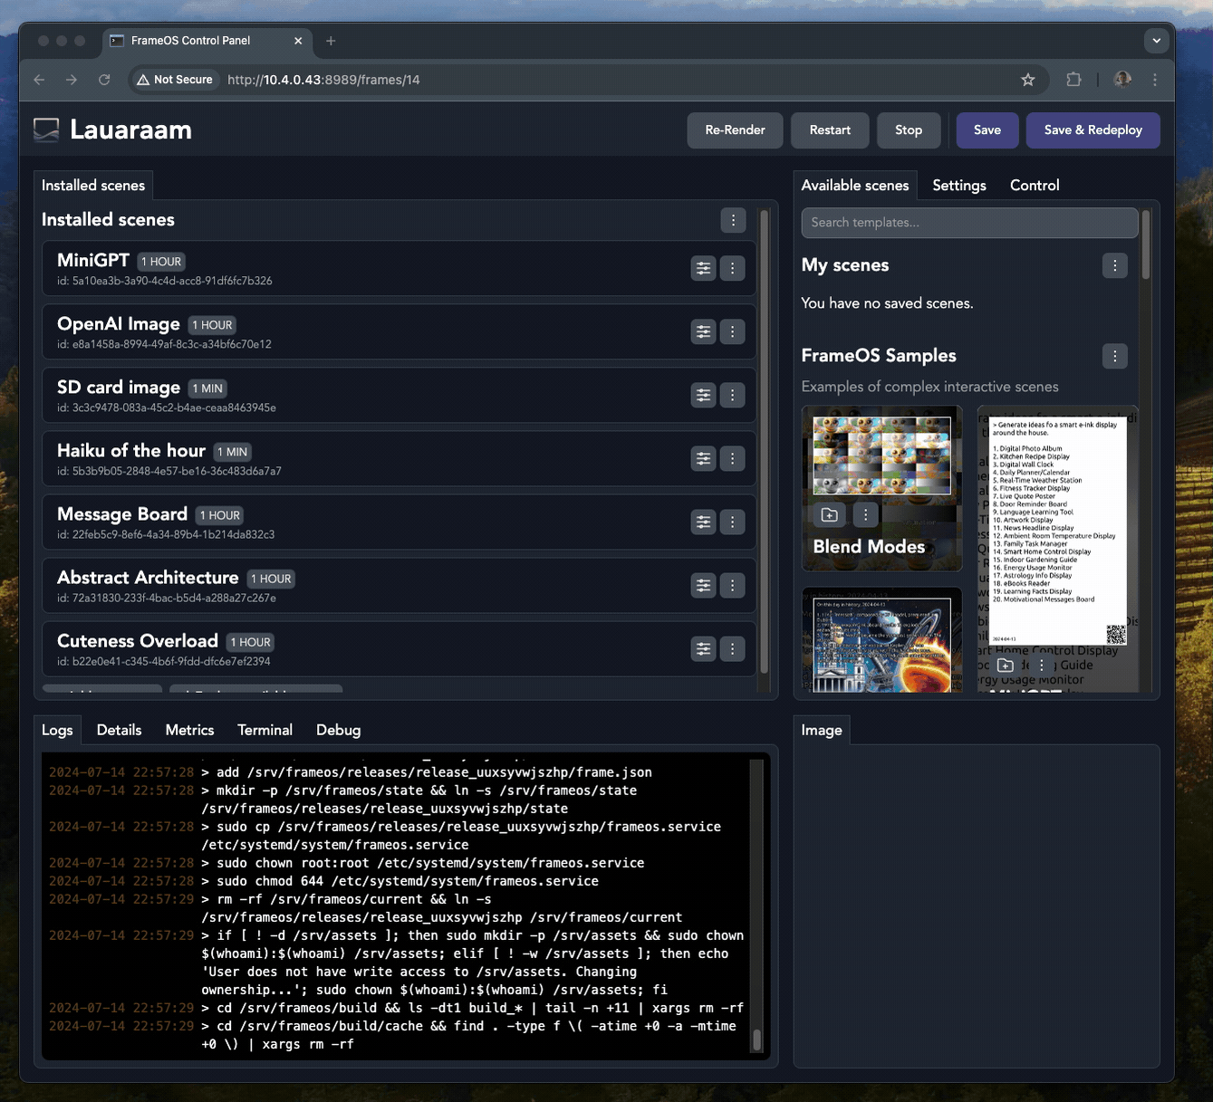Open three-dot menu for OpenAI Image scene

click(x=733, y=331)
